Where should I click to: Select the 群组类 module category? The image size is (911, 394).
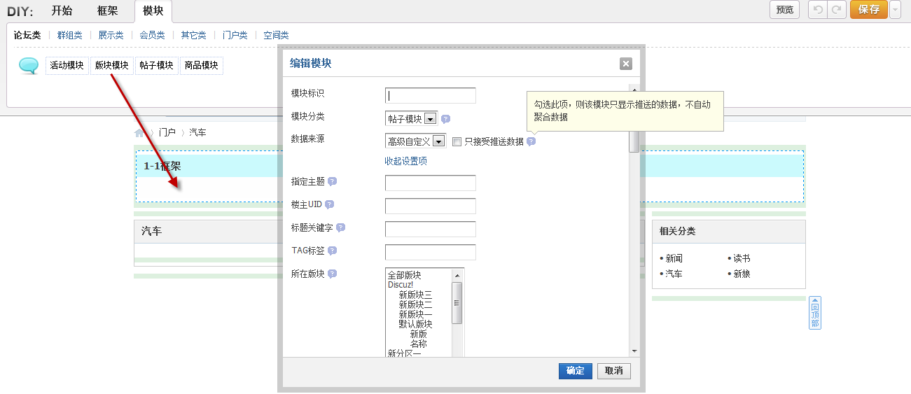coord(69,35)
